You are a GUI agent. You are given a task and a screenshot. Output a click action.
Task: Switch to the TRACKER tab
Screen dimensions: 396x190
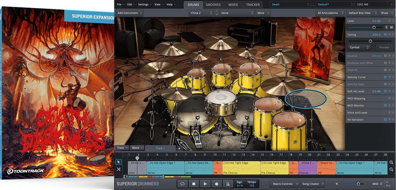click(253, 4)
